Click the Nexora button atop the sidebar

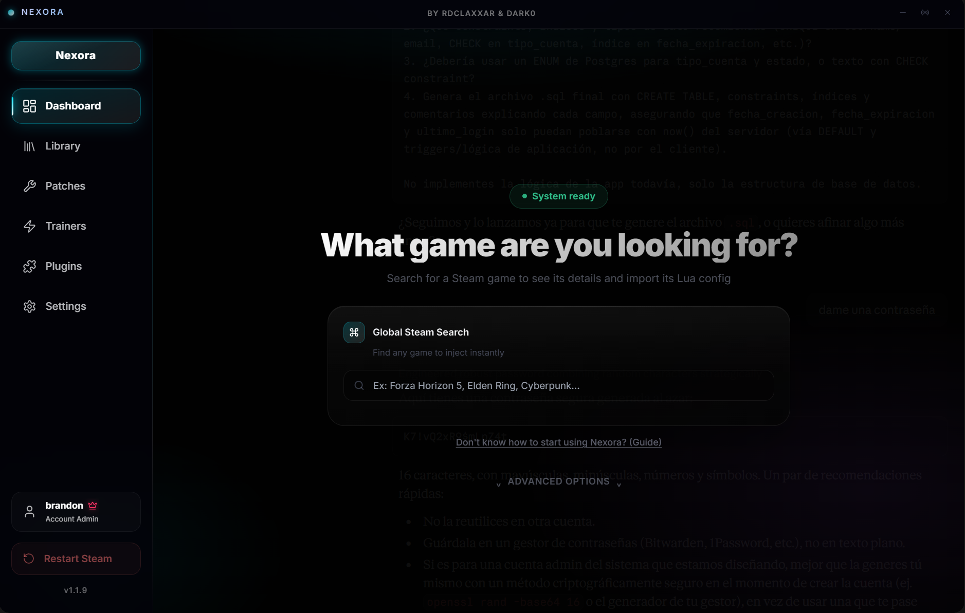(x=76, y=55)
